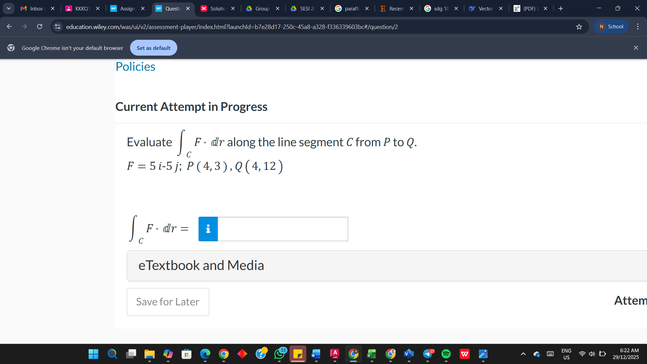Open WhatsApp from the taskbar

pyautogui.click(x=279, y=354)
